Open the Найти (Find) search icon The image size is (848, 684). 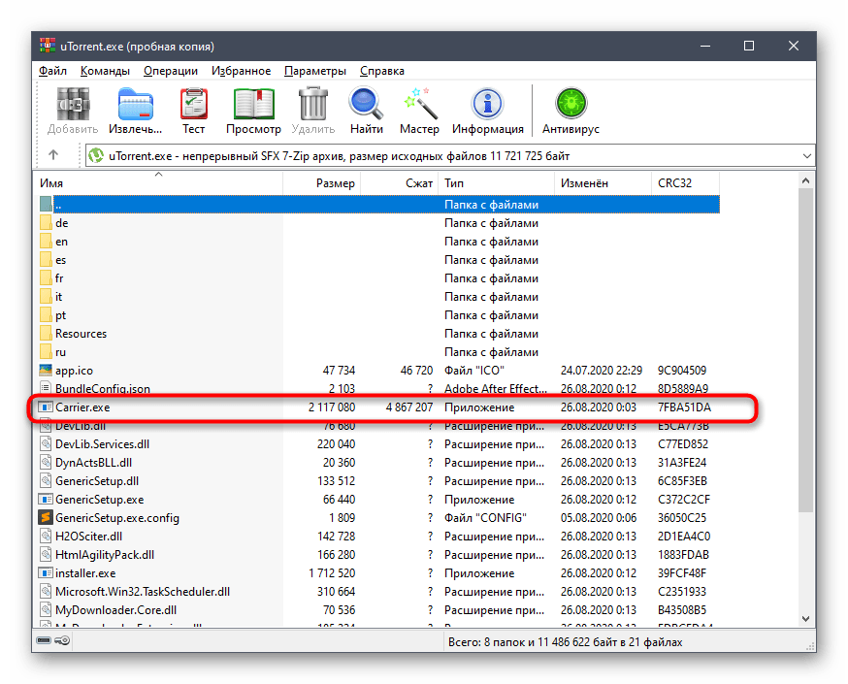pyautogui.click(x=367, y=105)
